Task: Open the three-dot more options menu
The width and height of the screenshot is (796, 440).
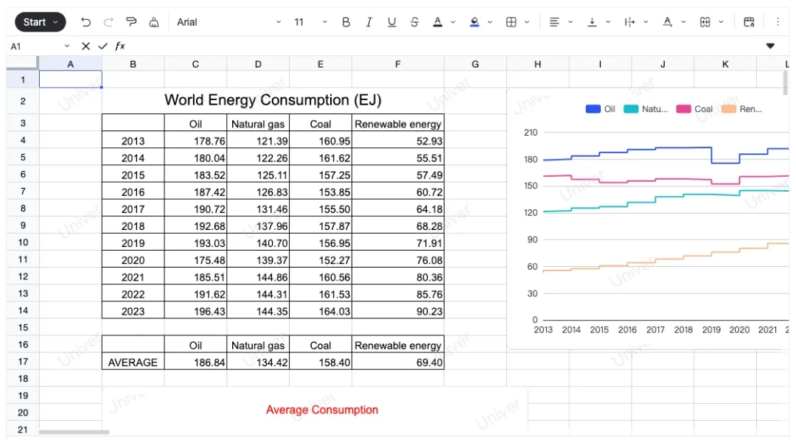Action: coord(777,22)
